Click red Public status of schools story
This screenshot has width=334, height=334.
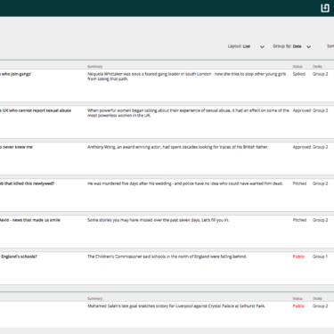pyautogui.click(x=298, y=257)
